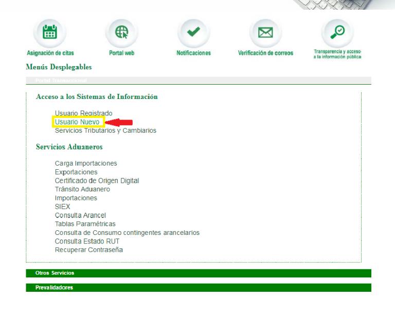Select Tránsito Aduanero

coord(83,189)
